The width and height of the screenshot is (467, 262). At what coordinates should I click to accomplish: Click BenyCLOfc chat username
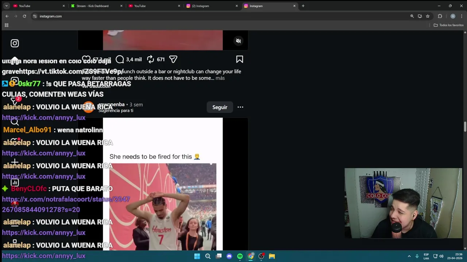pyautogui.click(x=29, y=188)
